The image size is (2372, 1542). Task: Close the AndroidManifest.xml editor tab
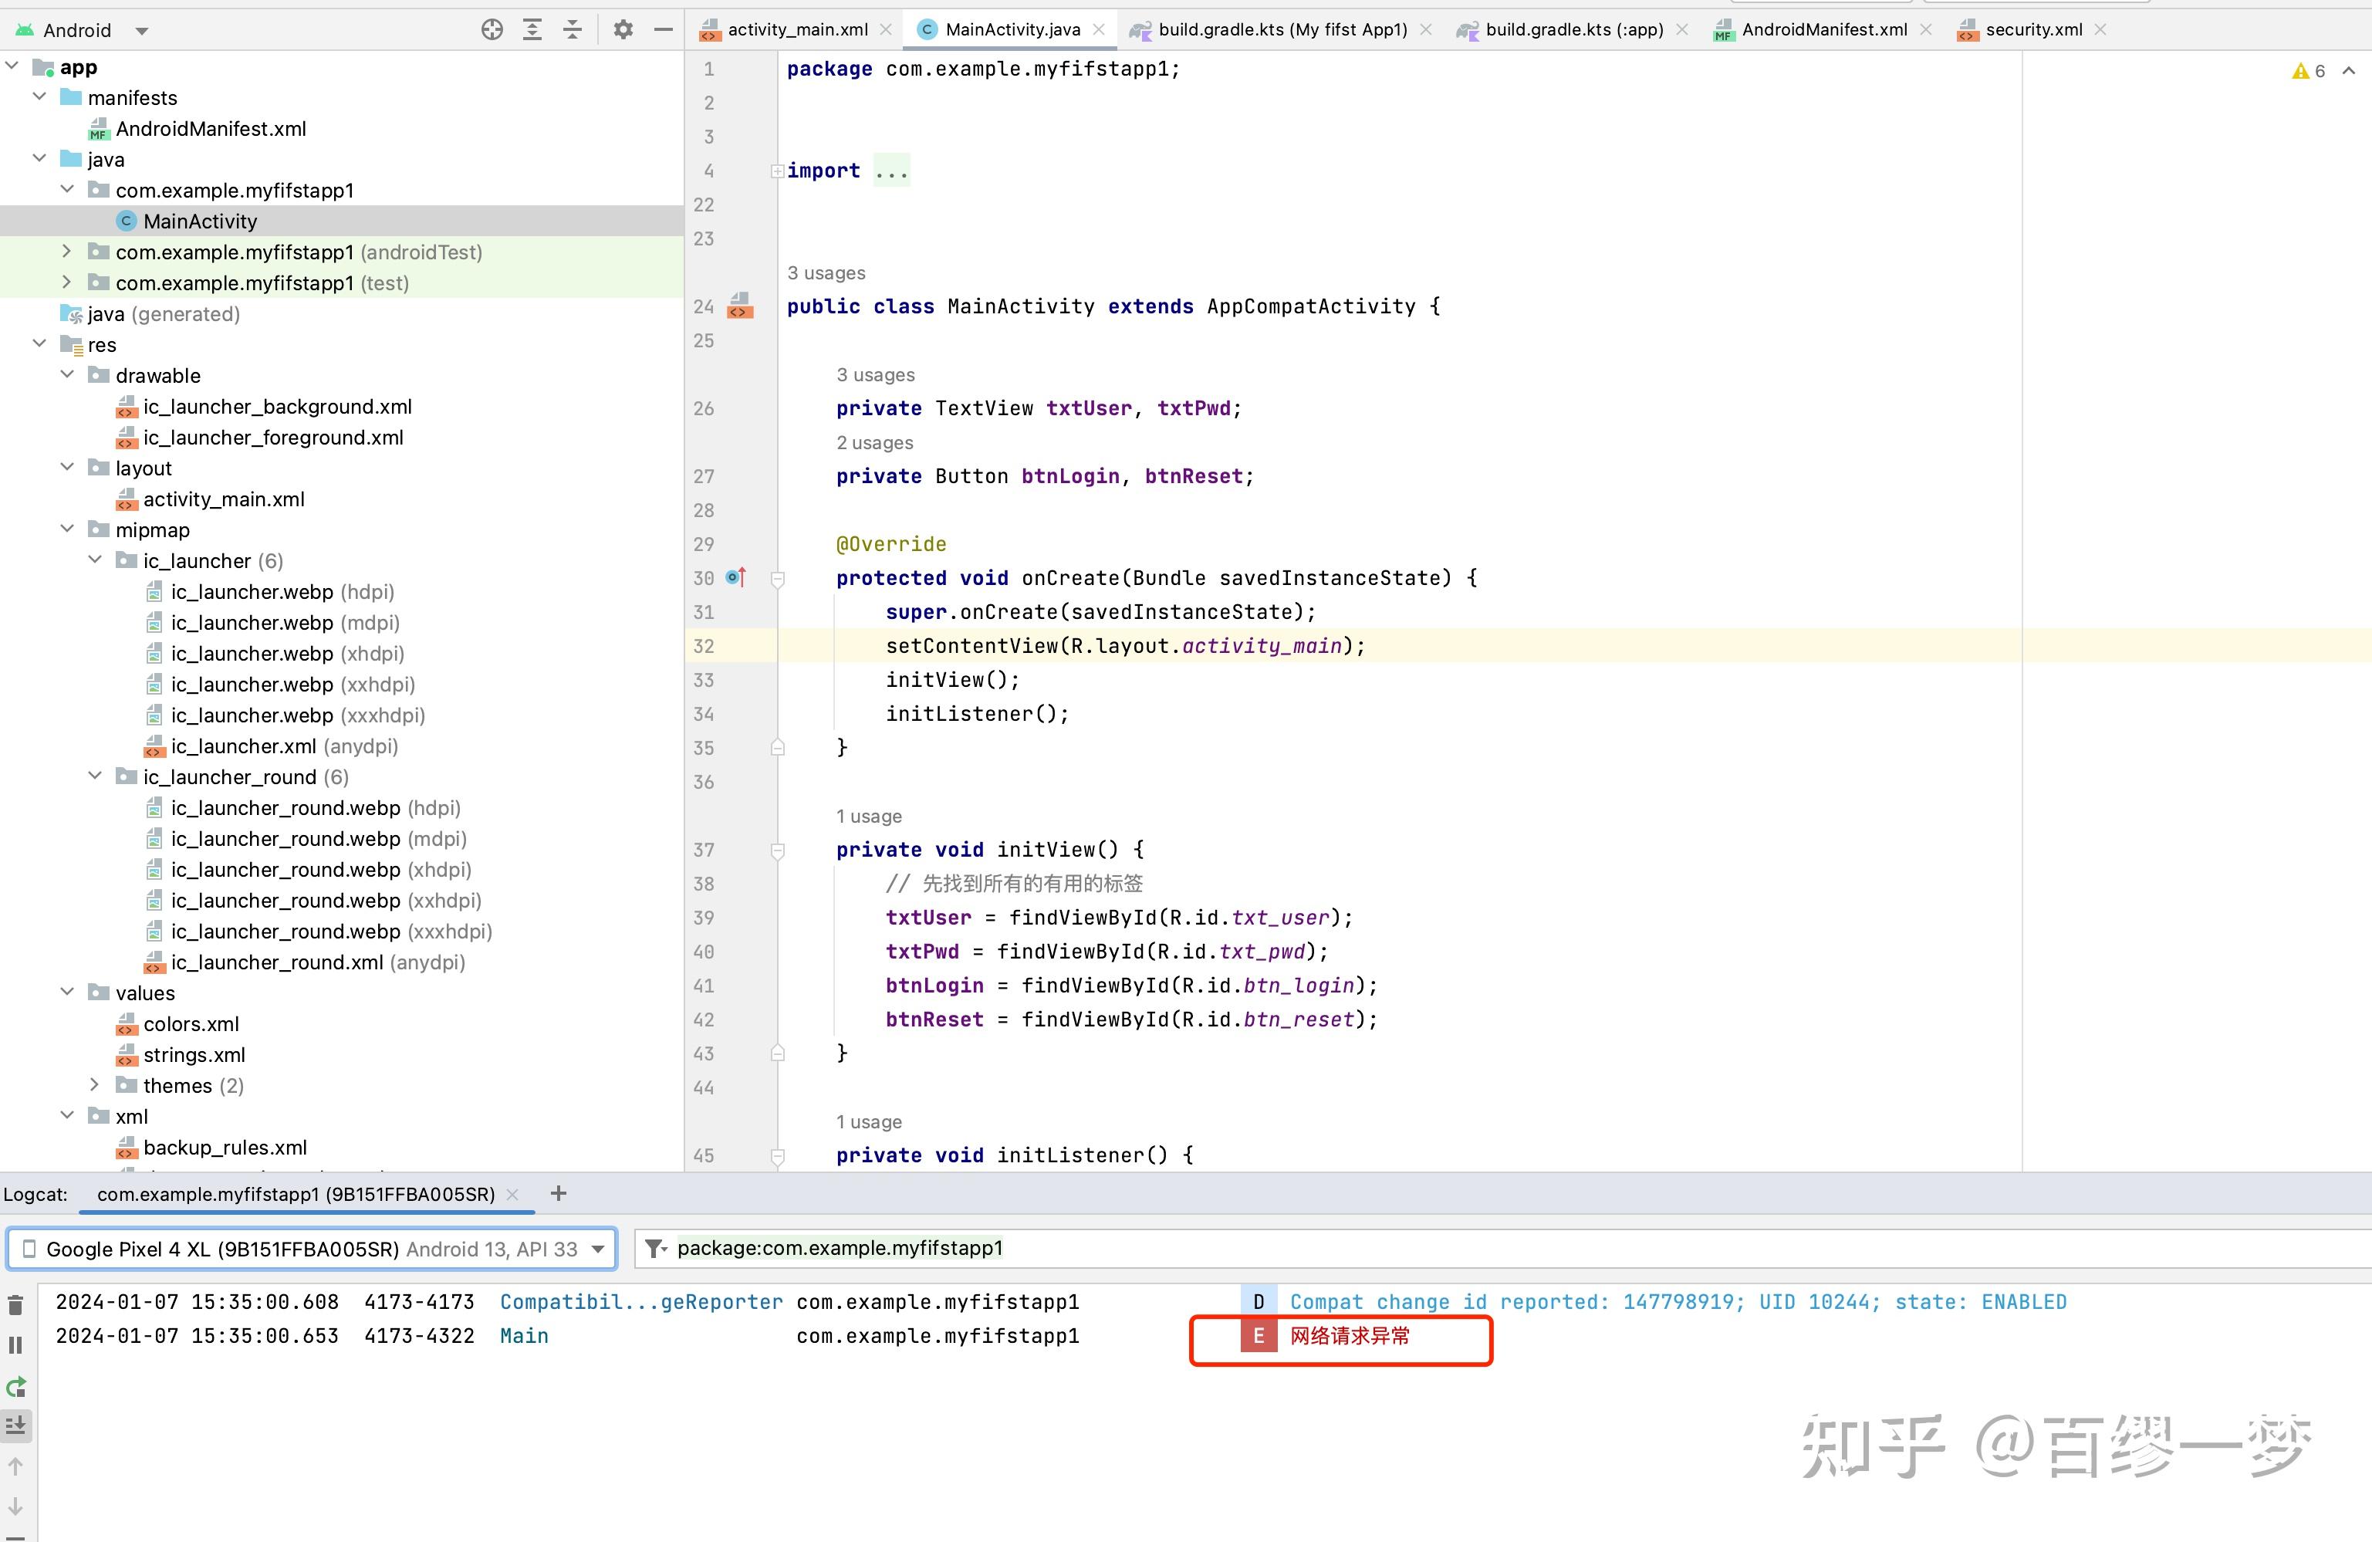[1925, 30]
